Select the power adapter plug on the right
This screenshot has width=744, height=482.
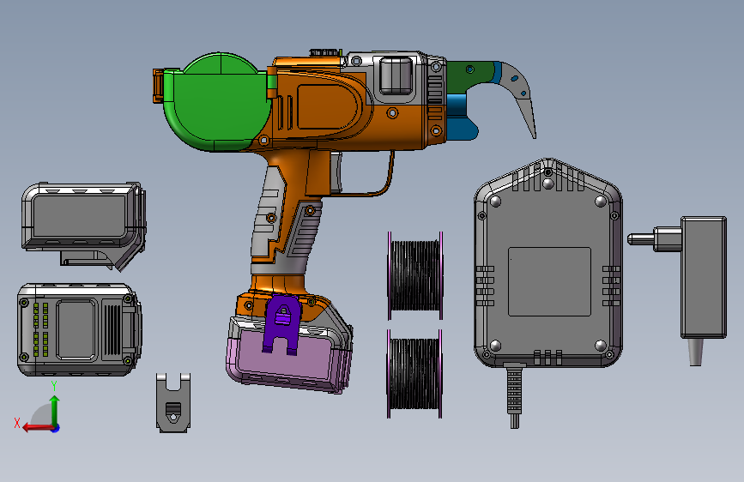[704, 278]
